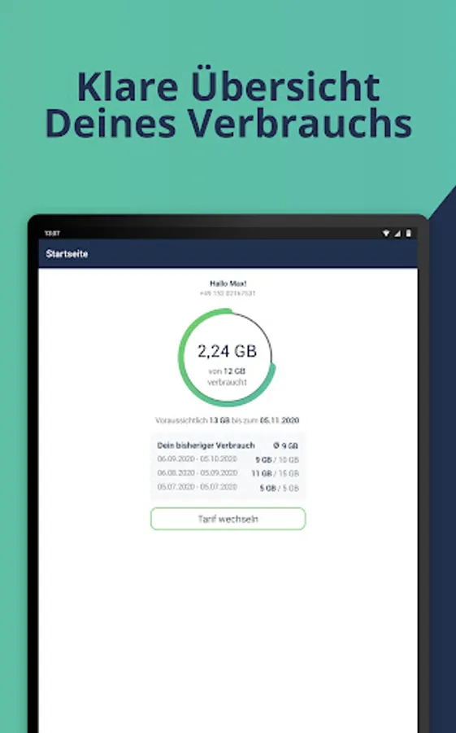Image resolution: width=456 pixels, height=733 pixels.
Task: Click 'von 12 GB verbraucht' text in circle
Action: click(x=228, y=377)
